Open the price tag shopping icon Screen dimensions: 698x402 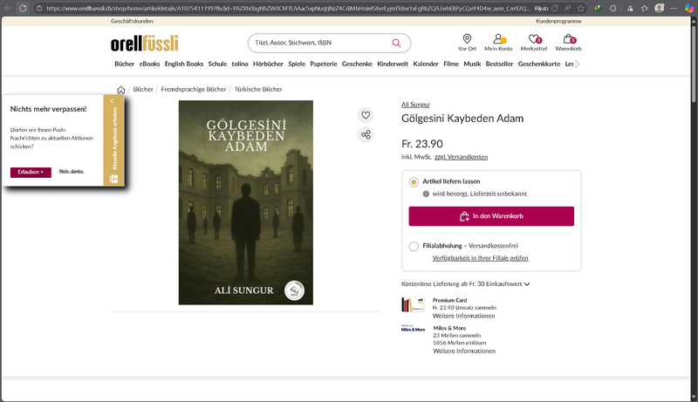(555, 8)
